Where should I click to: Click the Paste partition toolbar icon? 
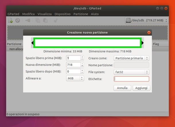pos(45,20)
